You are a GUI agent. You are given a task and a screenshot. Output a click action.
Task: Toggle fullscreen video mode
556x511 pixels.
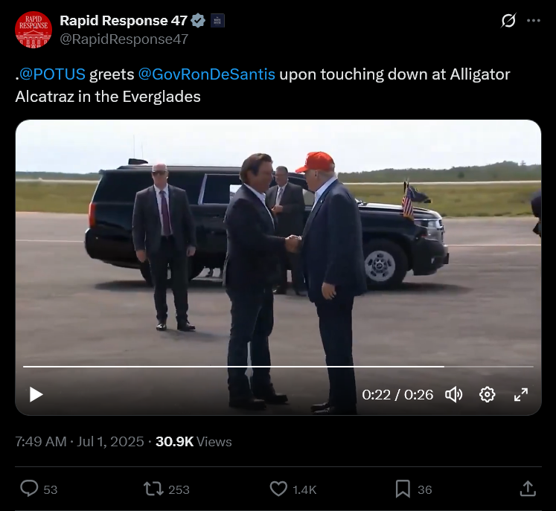[521, 394]
